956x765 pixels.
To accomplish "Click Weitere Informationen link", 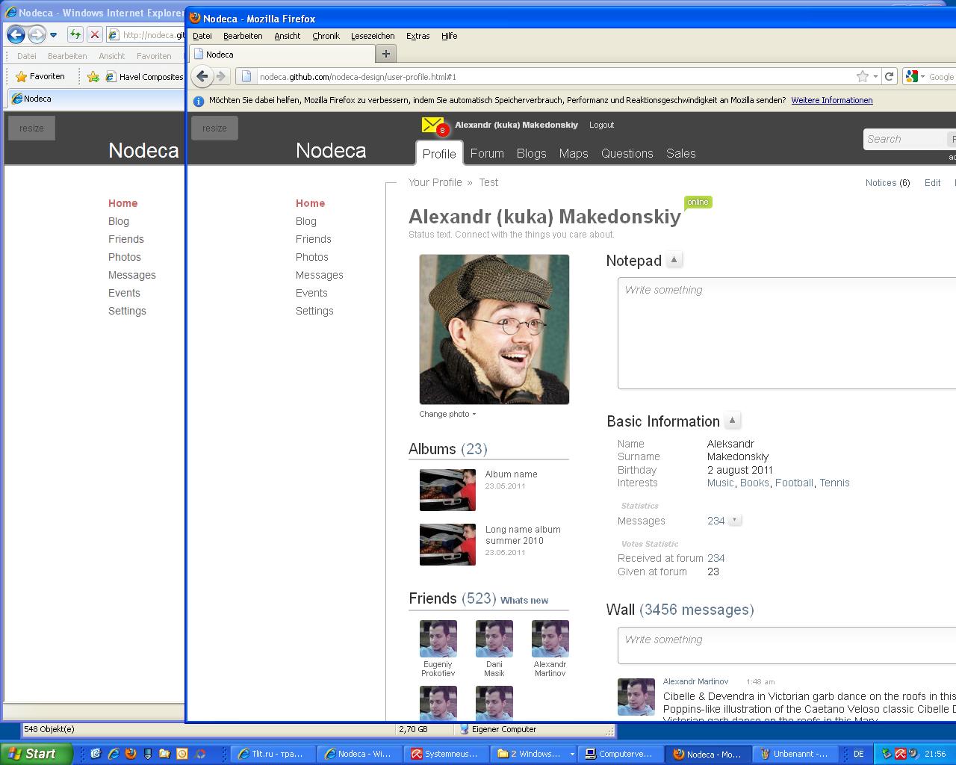I will [832, 100].
